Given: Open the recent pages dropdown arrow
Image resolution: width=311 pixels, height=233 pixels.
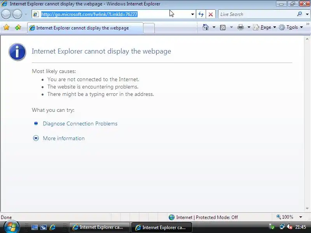Looking at the screenshot, I should (x=26, y=14).
